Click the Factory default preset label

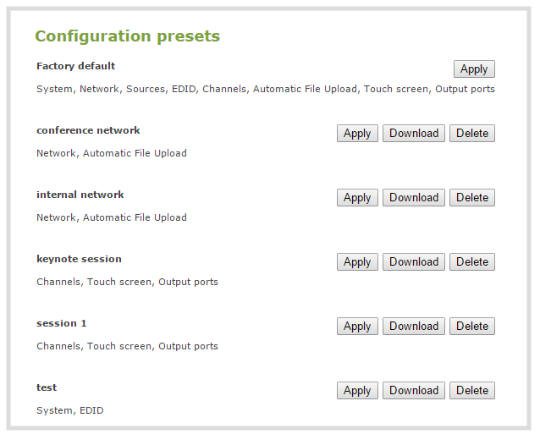tap(75, 66)
